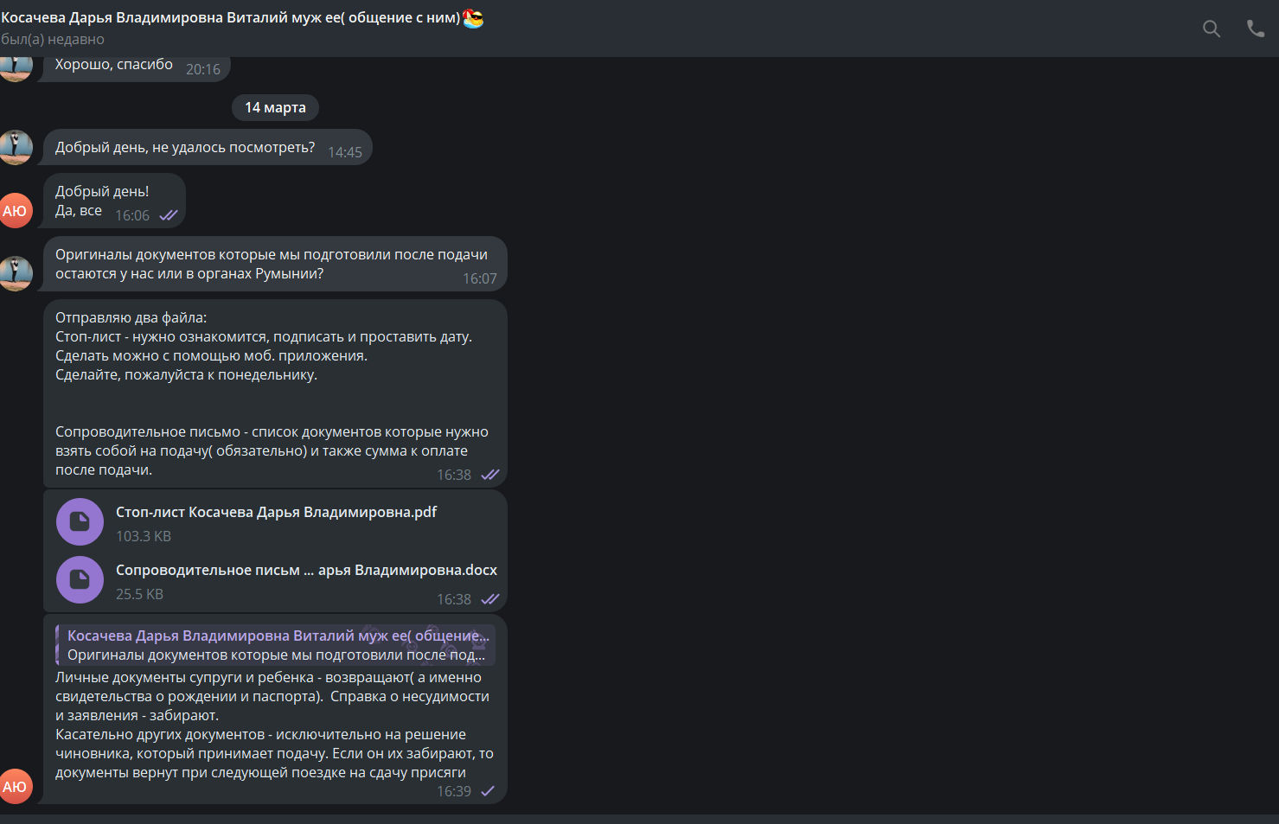1279x824 pixels.
Task: Click the orange АЮ avatar beside Да, все
Action: 15,211
